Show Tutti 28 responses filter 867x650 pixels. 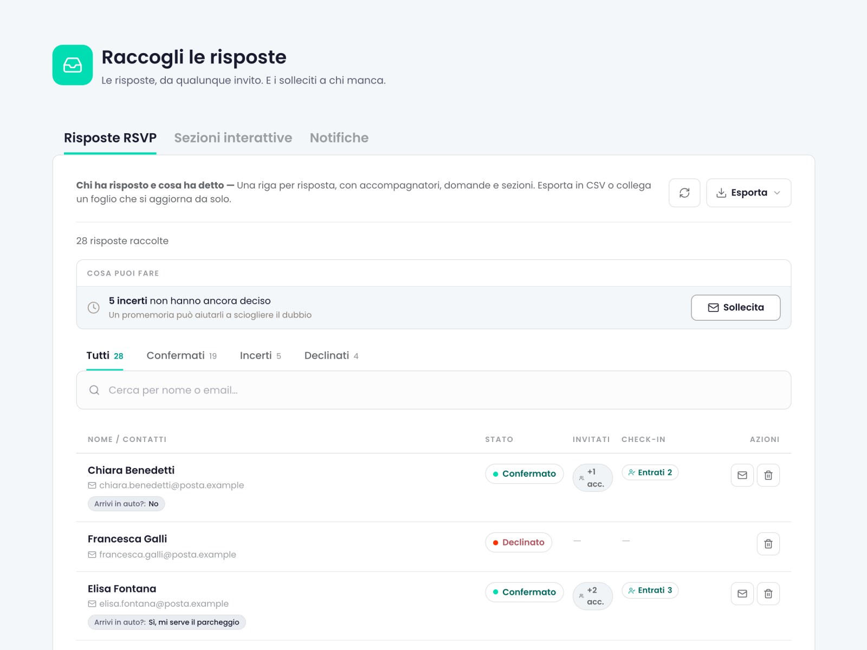105,356
